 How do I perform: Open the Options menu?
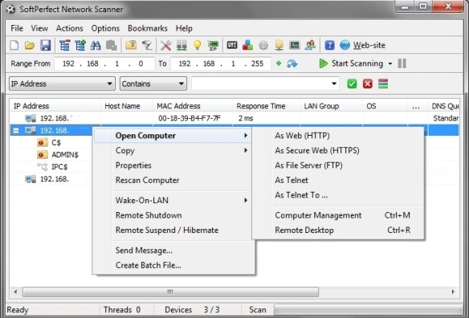point(105,28)
